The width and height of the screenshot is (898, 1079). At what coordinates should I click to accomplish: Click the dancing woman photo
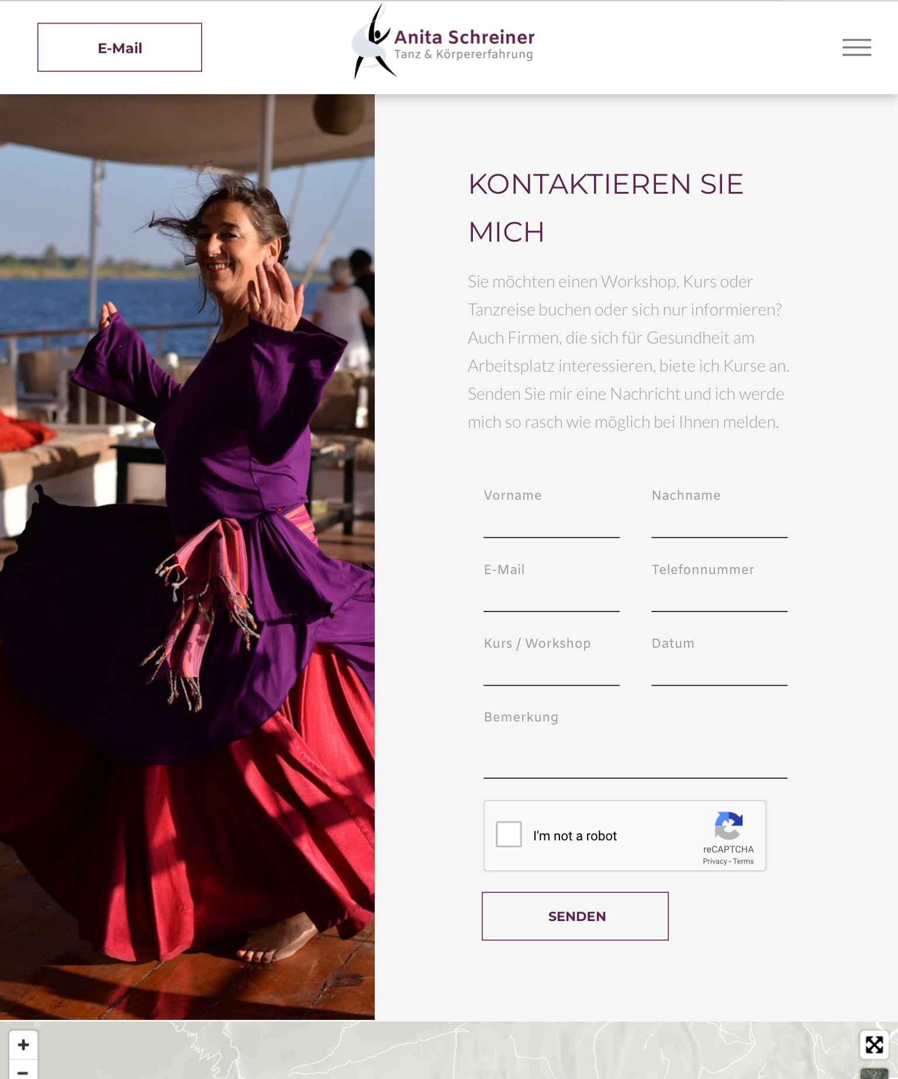pos(187,557)
